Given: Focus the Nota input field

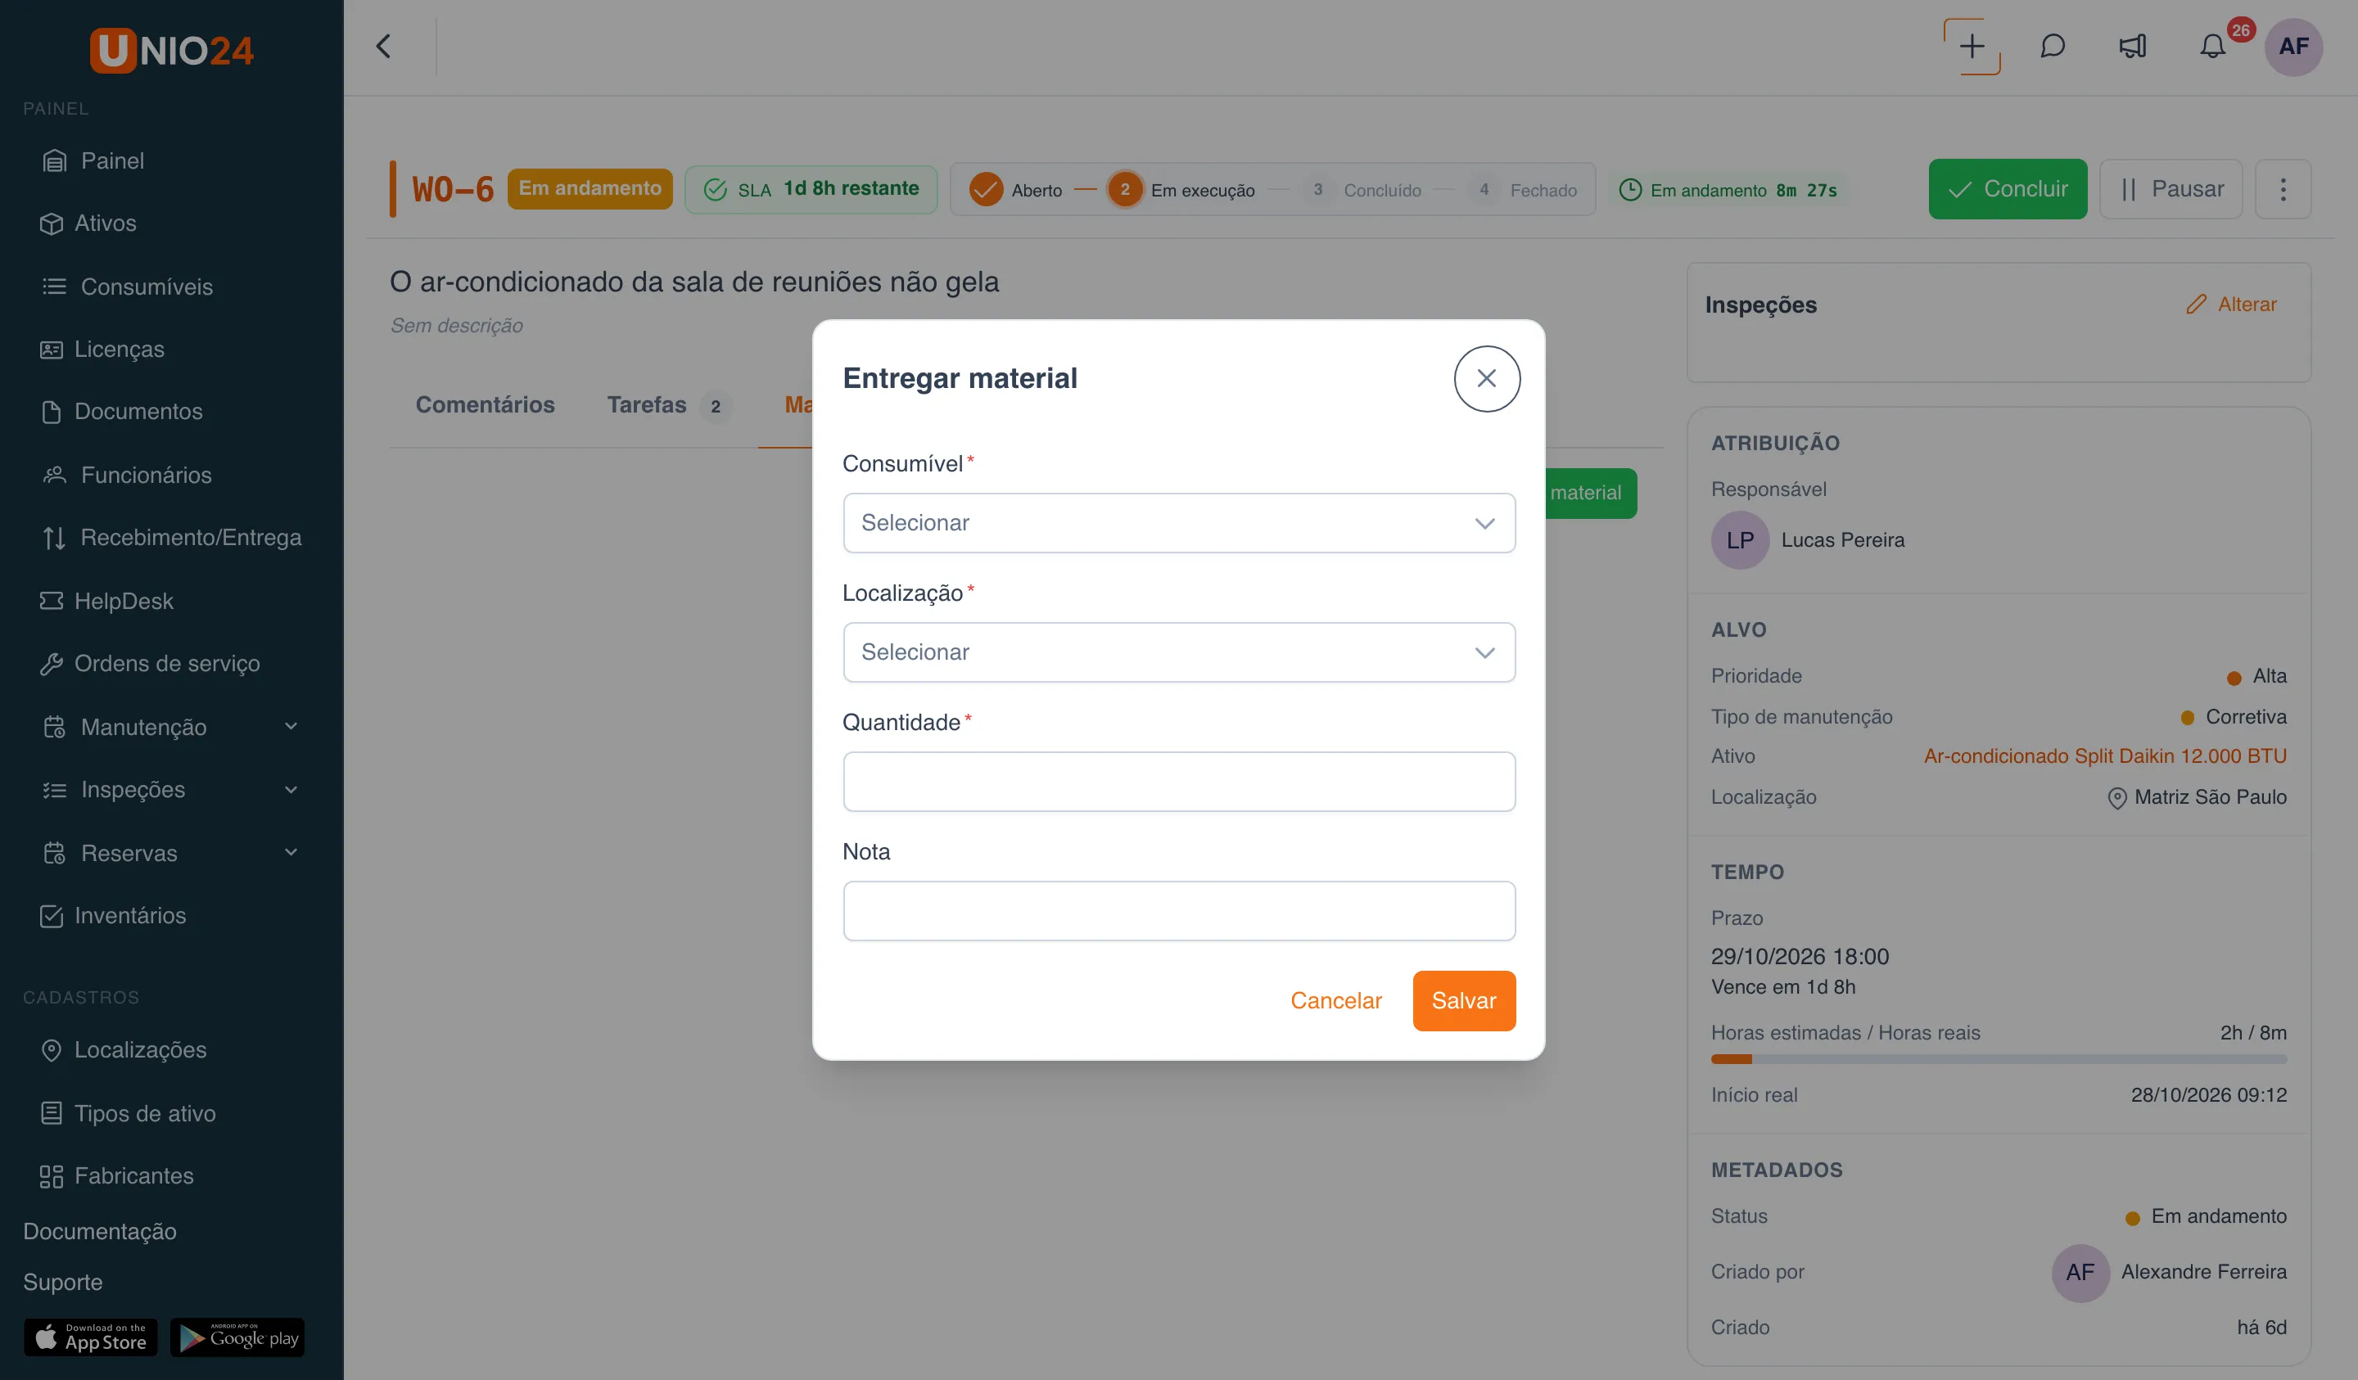Looking at the screenshot, I should coord(1179,910).
